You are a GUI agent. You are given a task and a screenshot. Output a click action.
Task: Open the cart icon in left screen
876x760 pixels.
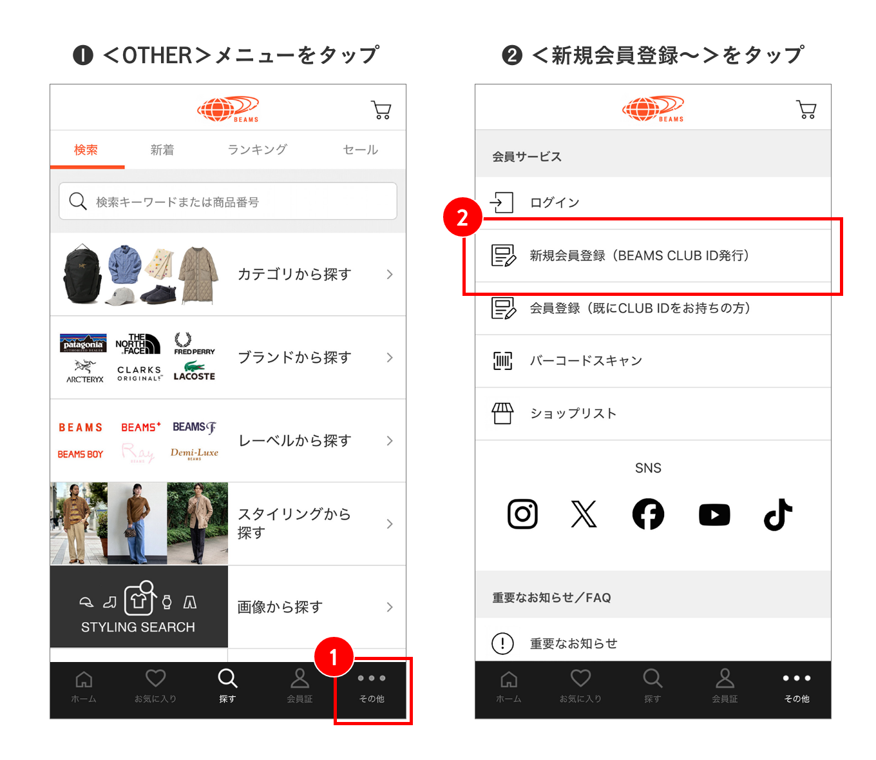381,110
